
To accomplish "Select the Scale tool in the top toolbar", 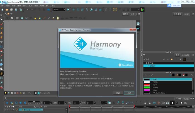I will (x=82, y=9).
